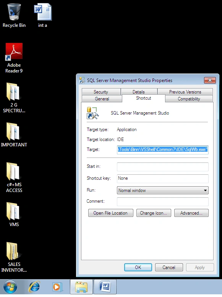Viewport: 222px width, 297px height.
Task: Open the Previous Versions tab
Action: click(185, 92)
